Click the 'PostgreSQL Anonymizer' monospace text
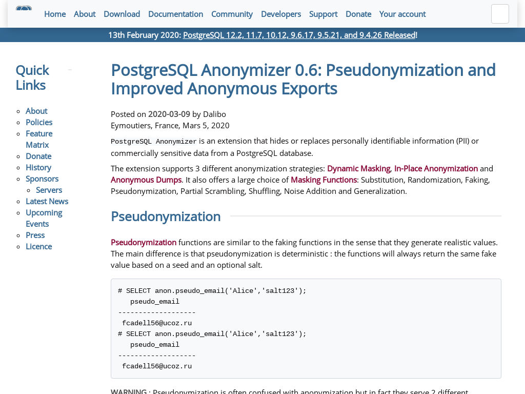Viewport: 525px width, 394px height. coord(154,142)
